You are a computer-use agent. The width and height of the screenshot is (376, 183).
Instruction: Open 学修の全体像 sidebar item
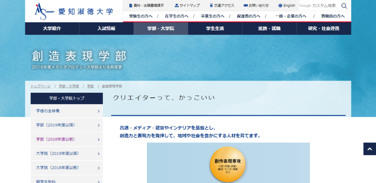[67, 111]
